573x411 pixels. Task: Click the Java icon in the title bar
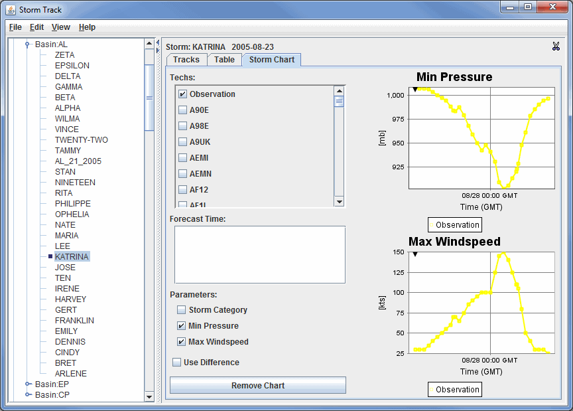tap(11, 10)
